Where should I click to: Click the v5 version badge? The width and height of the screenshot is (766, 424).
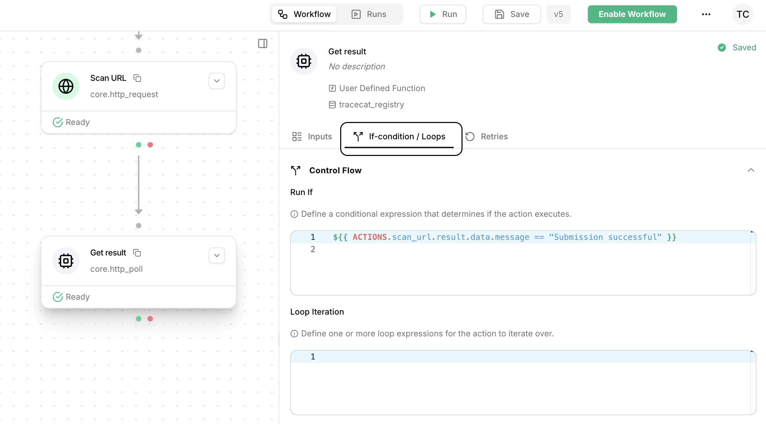[559, 14]
